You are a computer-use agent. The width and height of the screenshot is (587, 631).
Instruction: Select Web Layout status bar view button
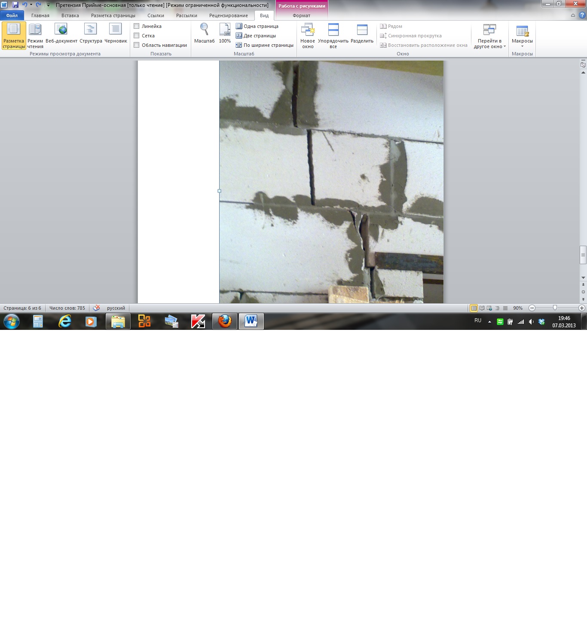489,308
